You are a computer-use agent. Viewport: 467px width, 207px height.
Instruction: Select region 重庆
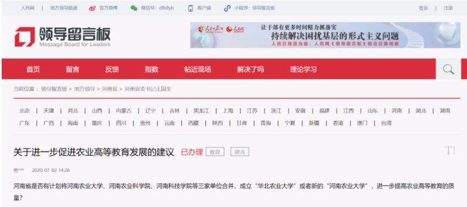coord(97,123)
